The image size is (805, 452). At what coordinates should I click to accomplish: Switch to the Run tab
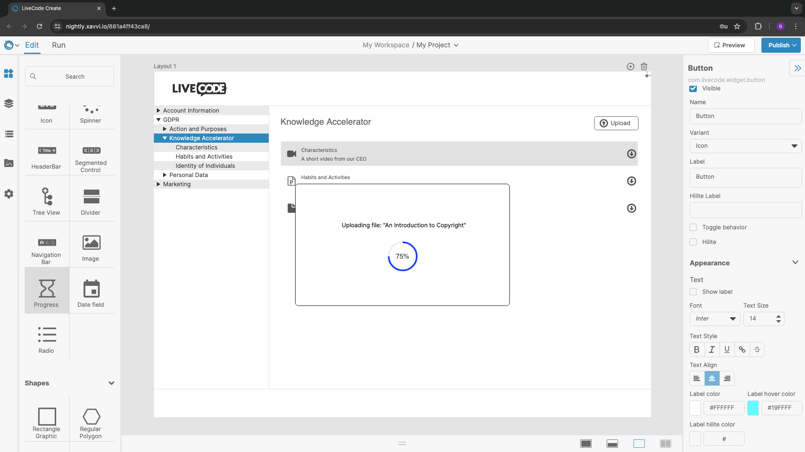coord(59,45)
